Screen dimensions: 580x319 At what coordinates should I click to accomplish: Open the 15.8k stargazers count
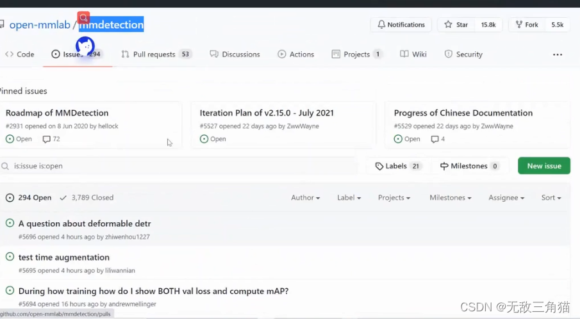pyautogui.click(x=488, y=25)
